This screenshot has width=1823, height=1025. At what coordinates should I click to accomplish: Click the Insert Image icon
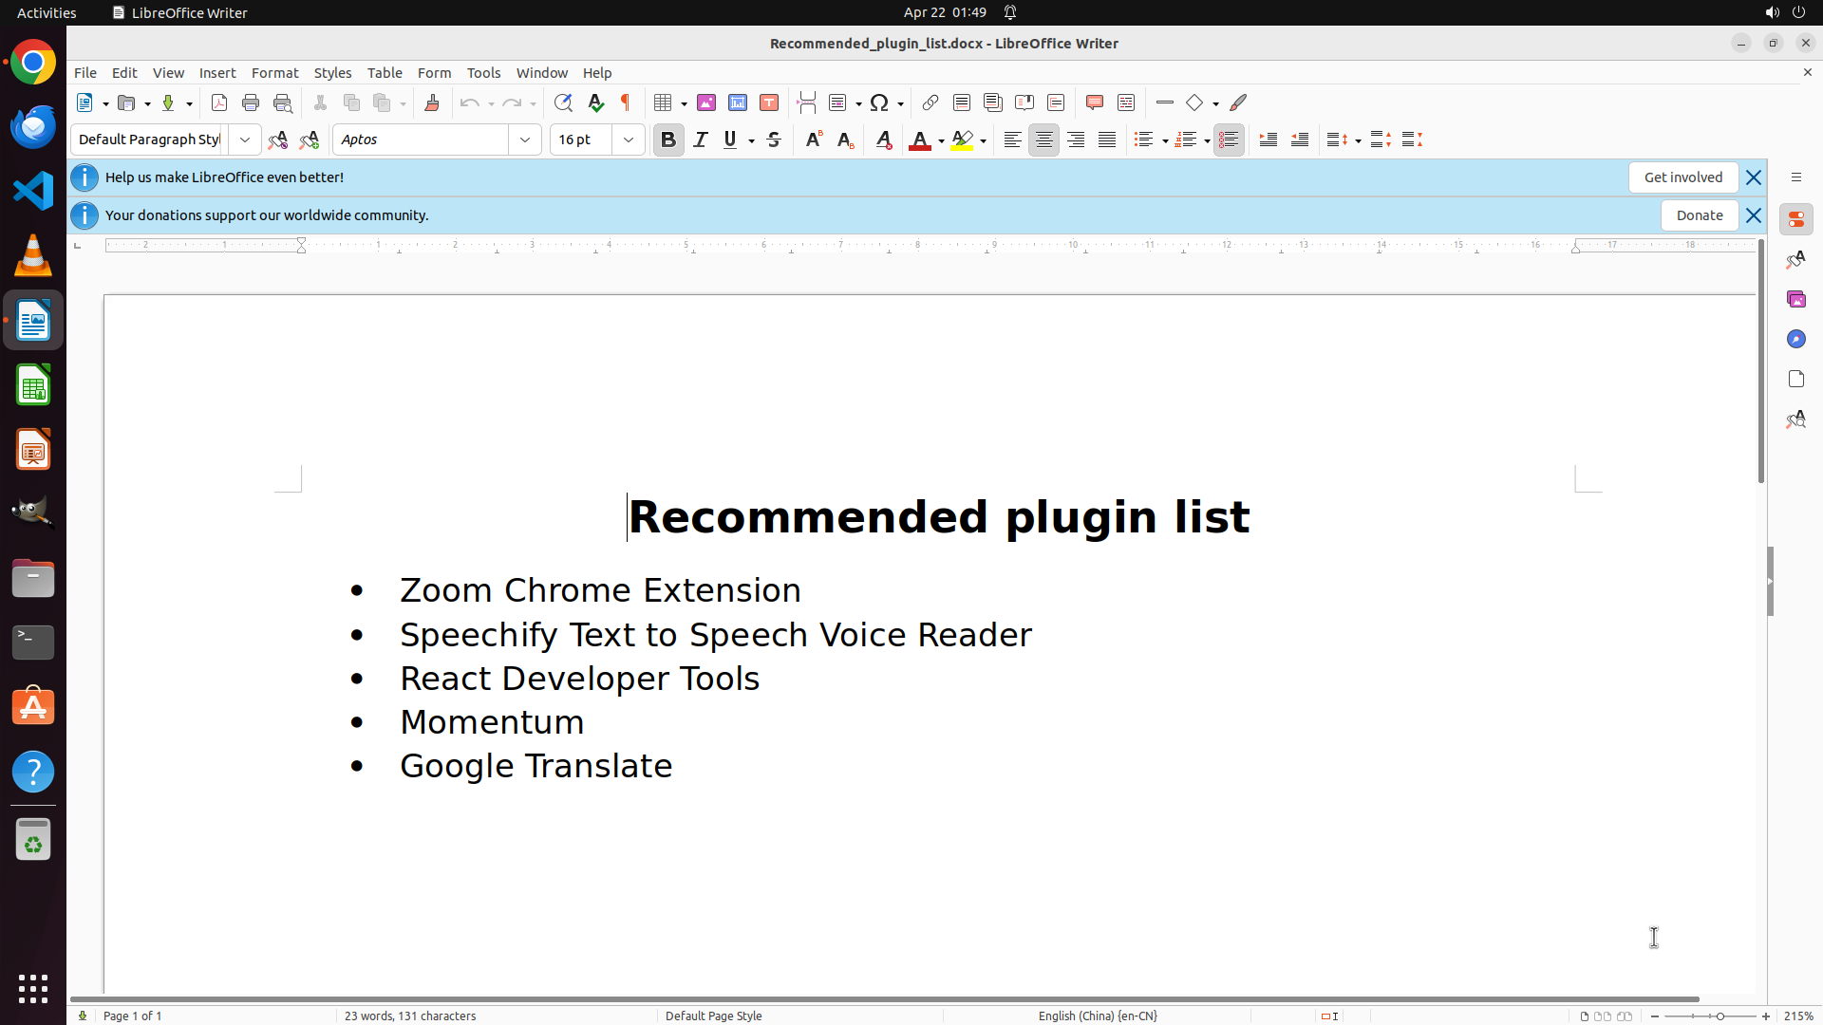pyautogui.click(x=706, y=102)
